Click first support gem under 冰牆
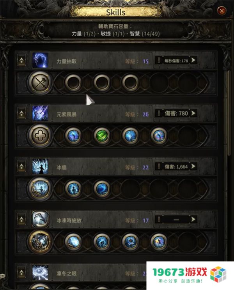Viewport: 234px width, 290px height. pos(73,189)
